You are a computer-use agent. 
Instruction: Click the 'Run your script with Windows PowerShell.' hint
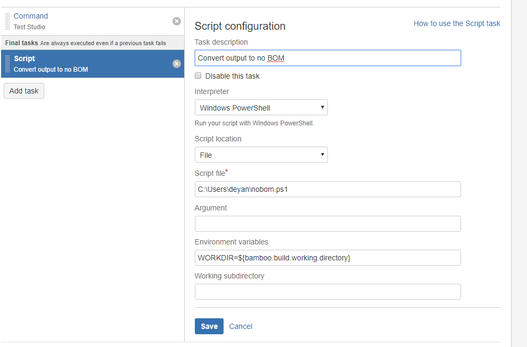tap(254, 123)
